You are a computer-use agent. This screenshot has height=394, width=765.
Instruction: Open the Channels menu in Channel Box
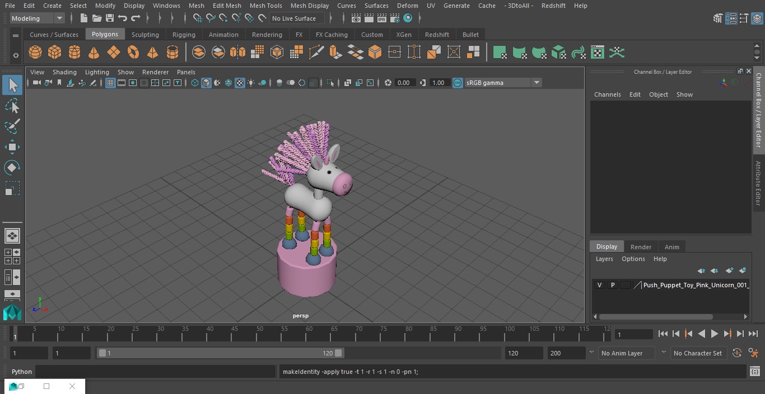[x=607, y=94]
